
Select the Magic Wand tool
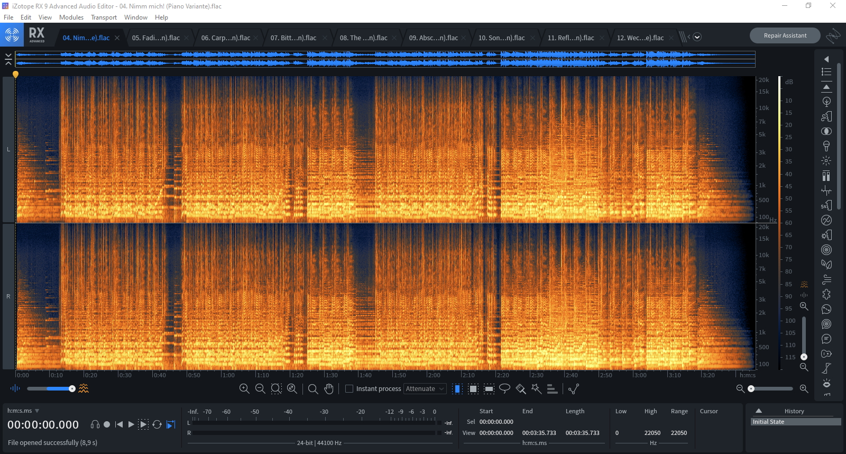tap(536, 389)
